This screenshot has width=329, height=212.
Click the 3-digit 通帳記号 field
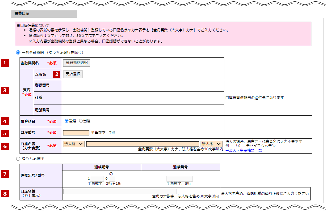pos(97,178)
